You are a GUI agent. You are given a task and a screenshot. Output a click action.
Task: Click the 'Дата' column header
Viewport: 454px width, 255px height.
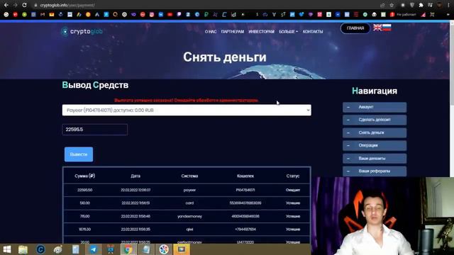pos(135,176)
